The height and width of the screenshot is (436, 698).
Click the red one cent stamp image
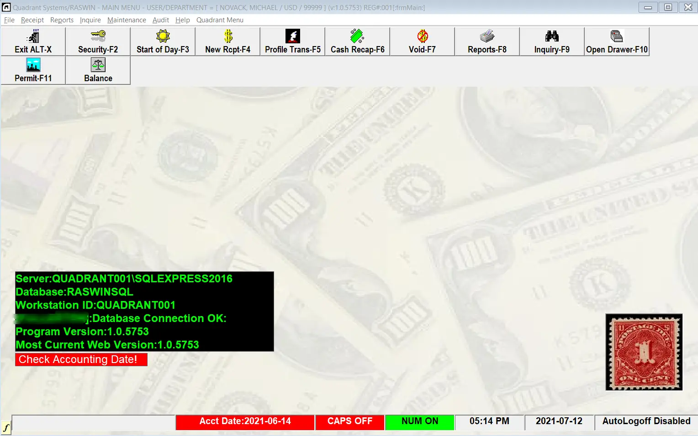coord(644,352)
